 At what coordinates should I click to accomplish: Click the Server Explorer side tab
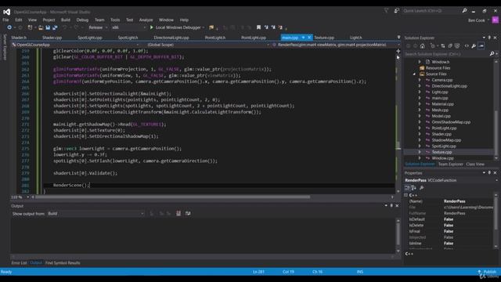pos(5,47)
